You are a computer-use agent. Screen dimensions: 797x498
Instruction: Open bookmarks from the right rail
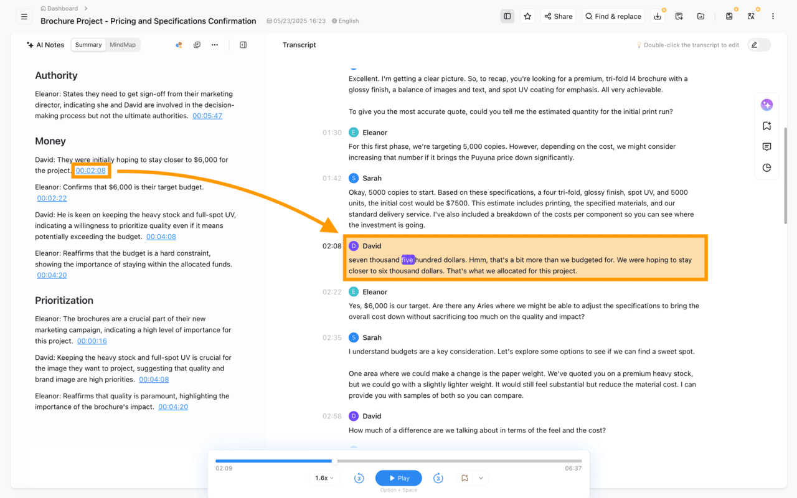(766, 126)
